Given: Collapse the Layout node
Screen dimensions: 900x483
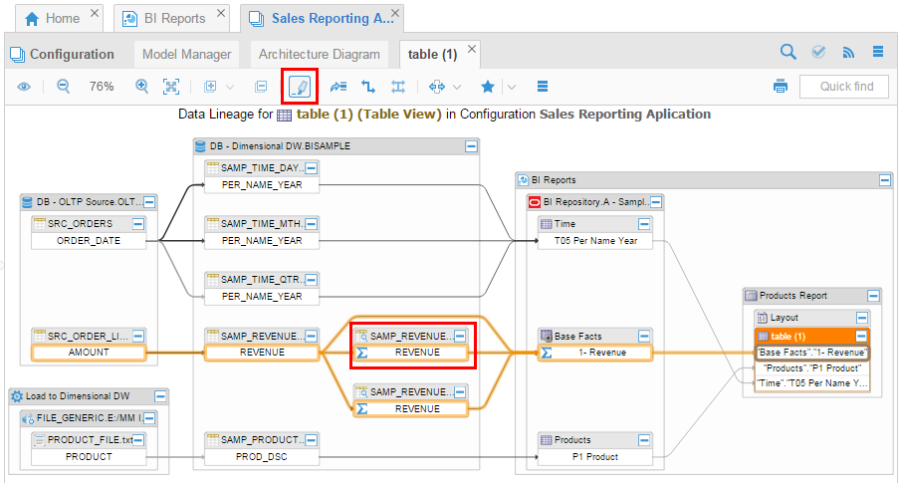Looking at the screenshot, I should 862,318.
